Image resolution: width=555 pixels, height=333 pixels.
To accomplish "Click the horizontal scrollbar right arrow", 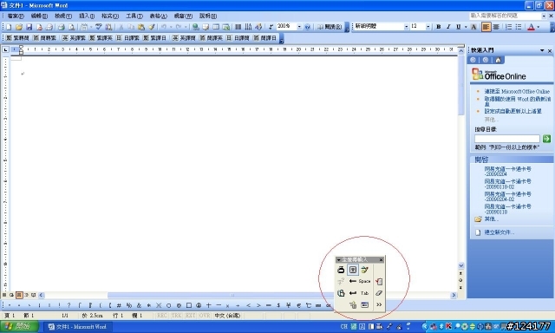I will pos(454,295).
